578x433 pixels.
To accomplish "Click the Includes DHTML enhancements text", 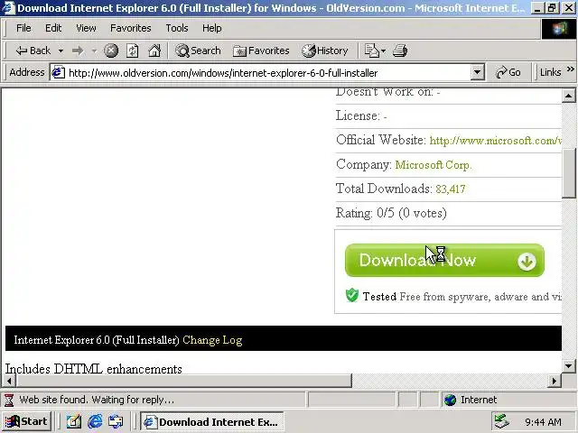I will click(x=94, y=369).
